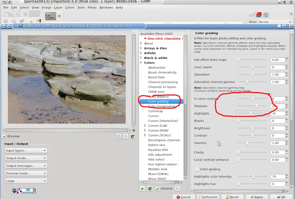295x199 pixels.
Task: Click the Apply button
Action: pyautogui.click(x=257, y=197)
